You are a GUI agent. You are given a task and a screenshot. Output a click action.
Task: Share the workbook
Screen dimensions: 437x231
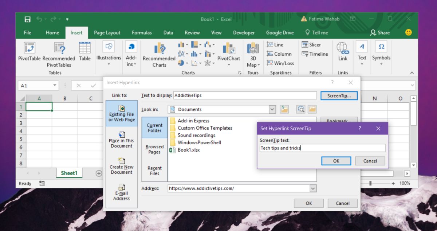(380, 32)
